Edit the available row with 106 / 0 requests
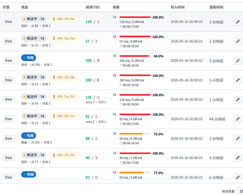243x195 pixels. tap(238, 61)
